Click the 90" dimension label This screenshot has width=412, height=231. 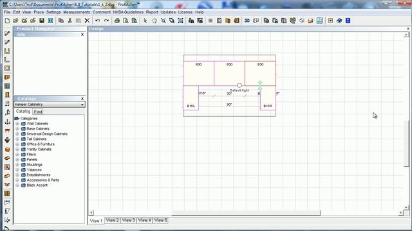click(x=229, y=105)
